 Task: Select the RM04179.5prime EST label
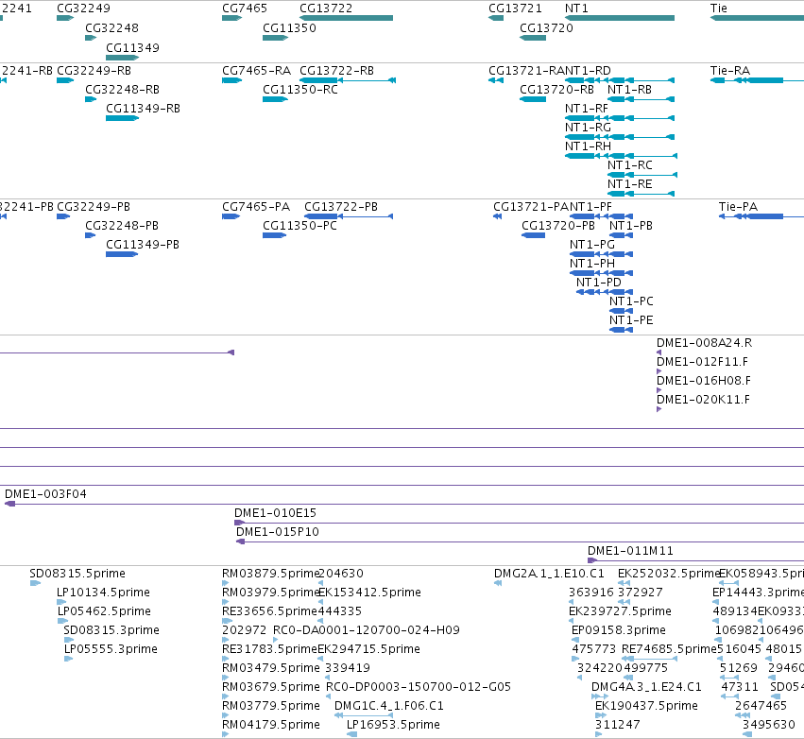(271, 725)
